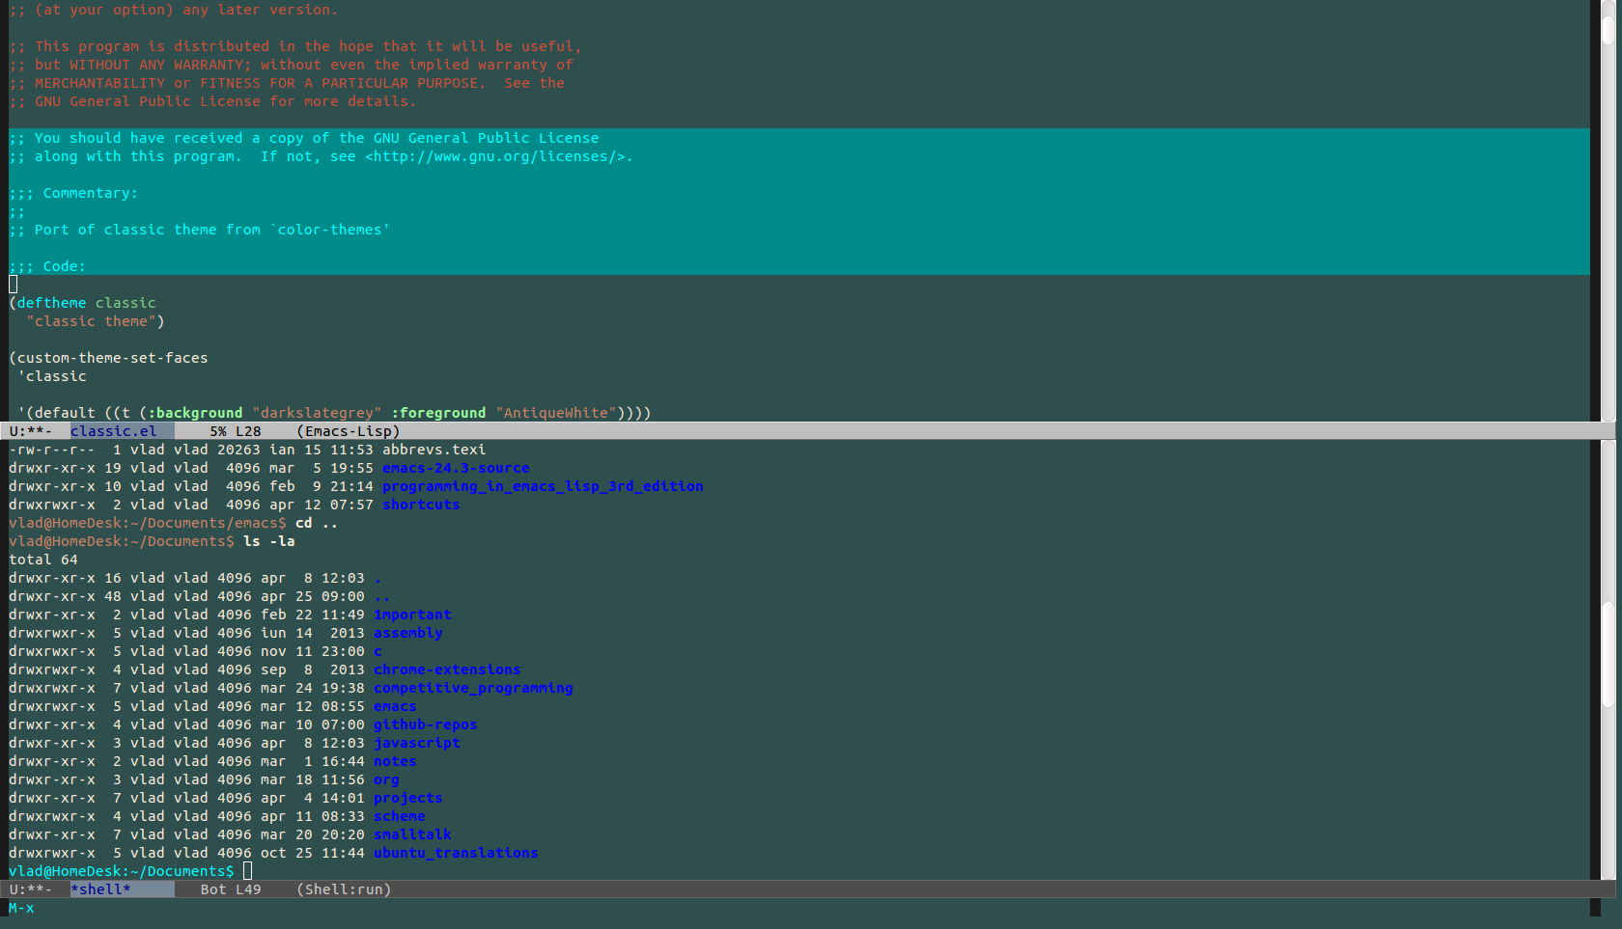The height and width of the screenshot is (929, 1622).
Task: Click the abbrevs.texi file name
Action: tap(433, 450)
